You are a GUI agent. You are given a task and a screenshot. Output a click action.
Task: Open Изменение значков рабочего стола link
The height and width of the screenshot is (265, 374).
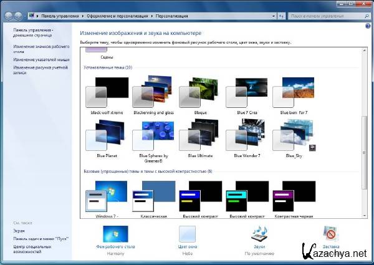[42, 49]
